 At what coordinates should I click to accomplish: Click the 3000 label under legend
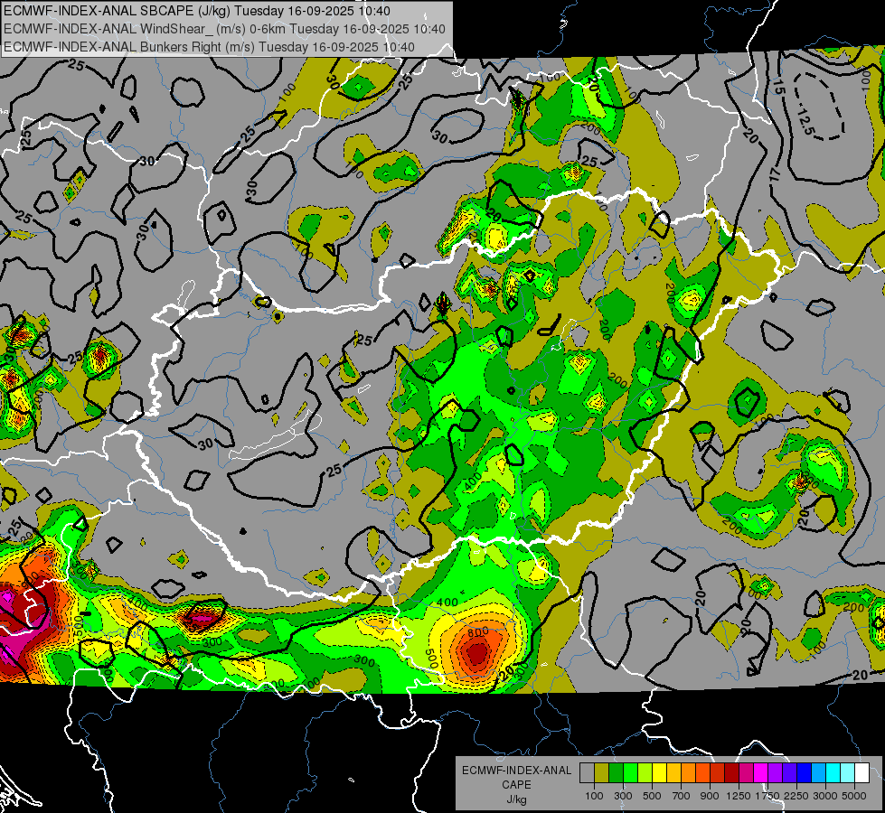[825, 796]
